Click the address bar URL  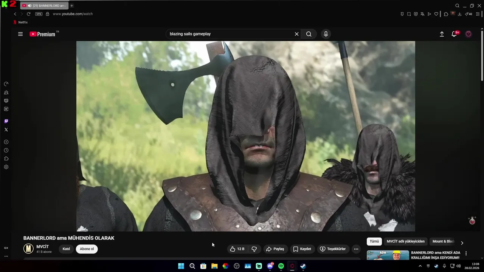click(73, 14)
